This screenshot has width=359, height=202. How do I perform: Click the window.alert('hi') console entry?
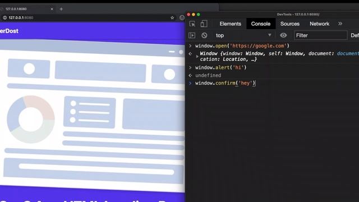pos(220,67)
